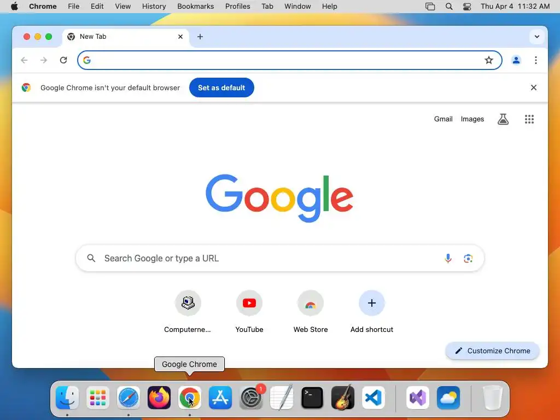
Task: Click Google Chrome icon in Dock
Action: coord(190,398)
